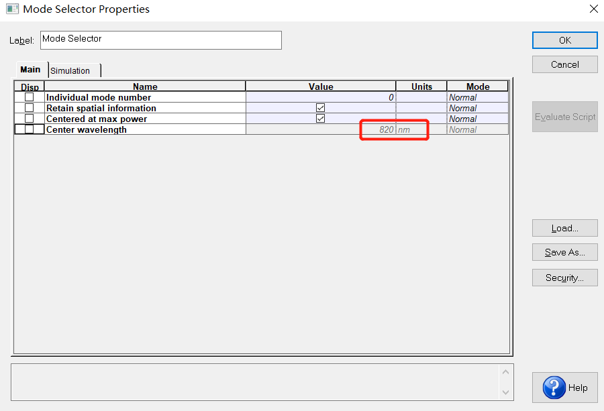The width and height of the screenshot is (604, 411).
Task: Click the Help button
Action: (564, 388)
